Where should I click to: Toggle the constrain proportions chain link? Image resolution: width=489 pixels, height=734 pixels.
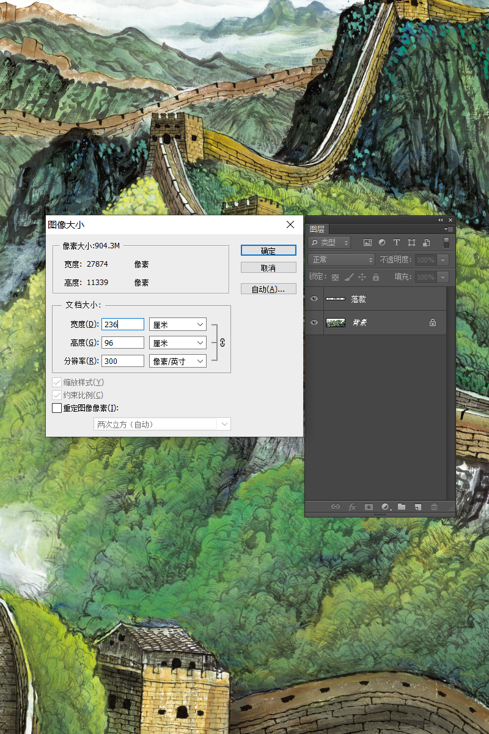222,343
